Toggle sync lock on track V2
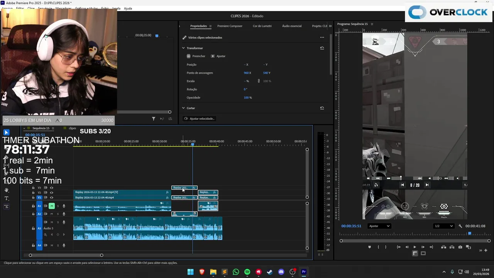The image size is (494, 278). point(45,193)
